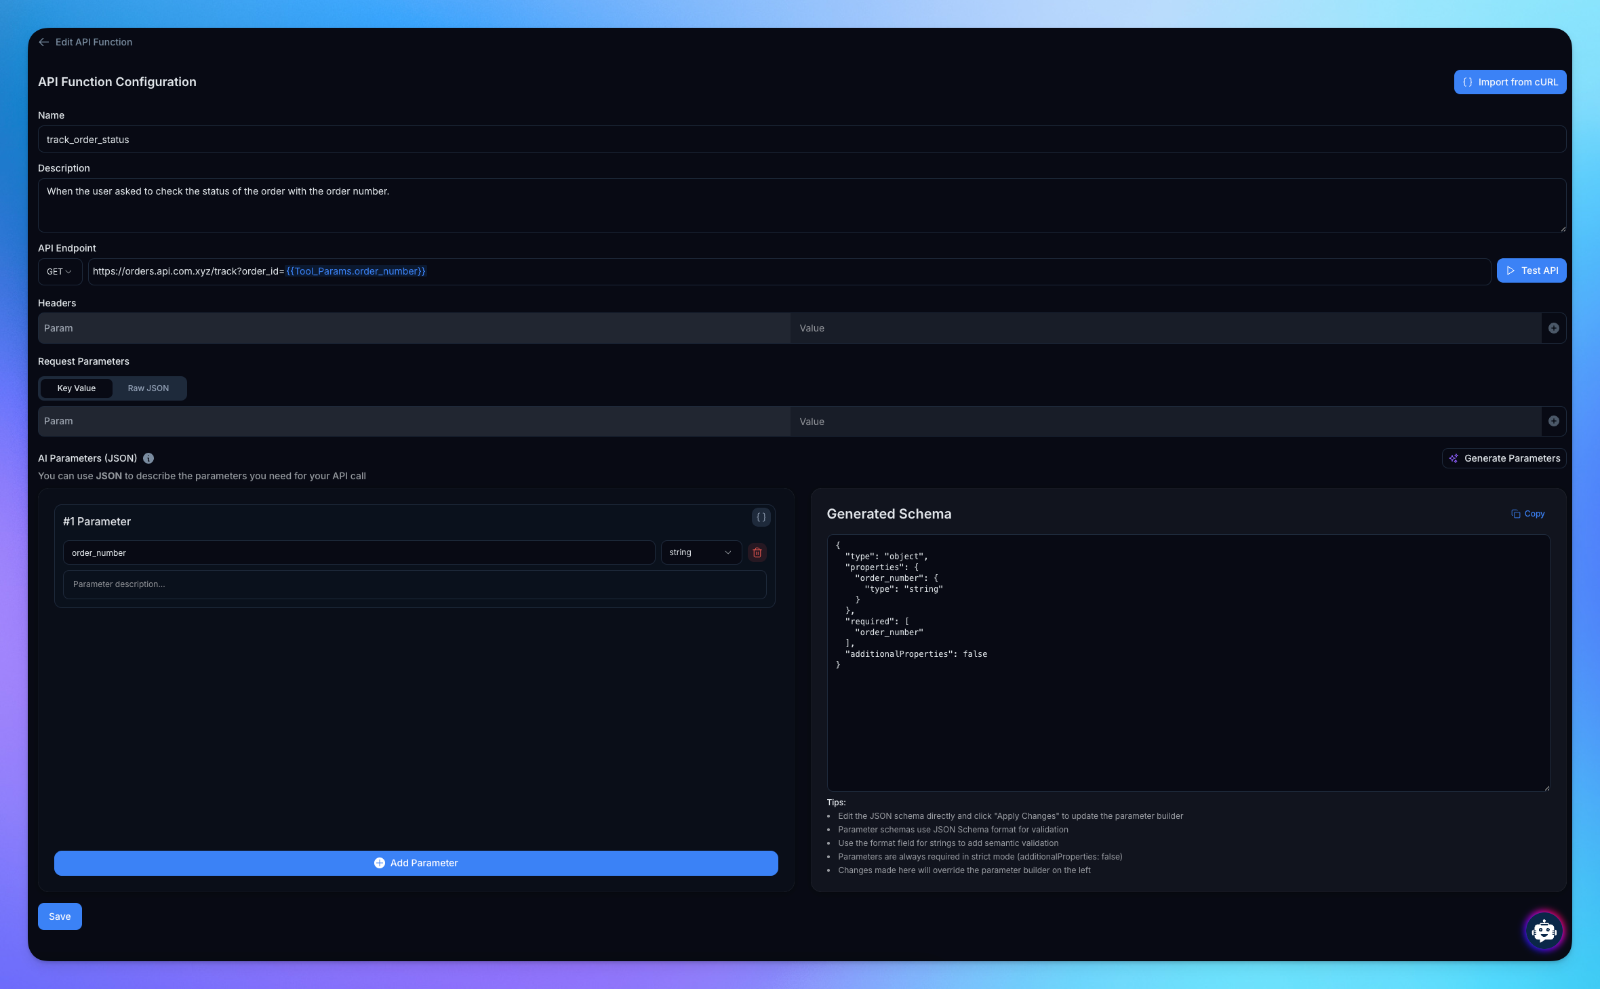Click the Request Parameters Param field

click(x=414, y=421)
